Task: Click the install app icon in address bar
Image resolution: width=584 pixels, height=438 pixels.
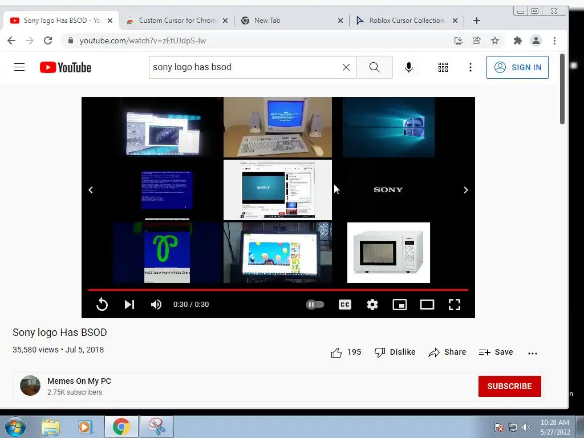Action: 459,40
